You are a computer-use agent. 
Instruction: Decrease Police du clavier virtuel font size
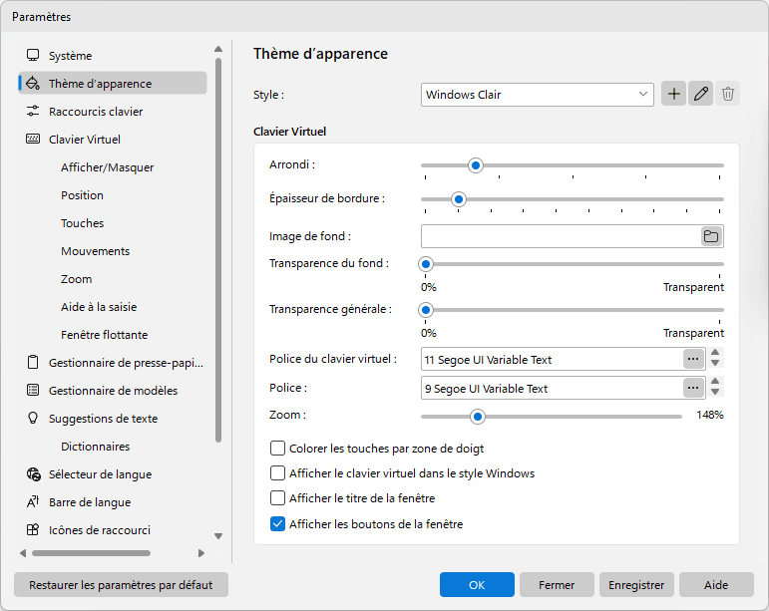click(x=715, y=364)
